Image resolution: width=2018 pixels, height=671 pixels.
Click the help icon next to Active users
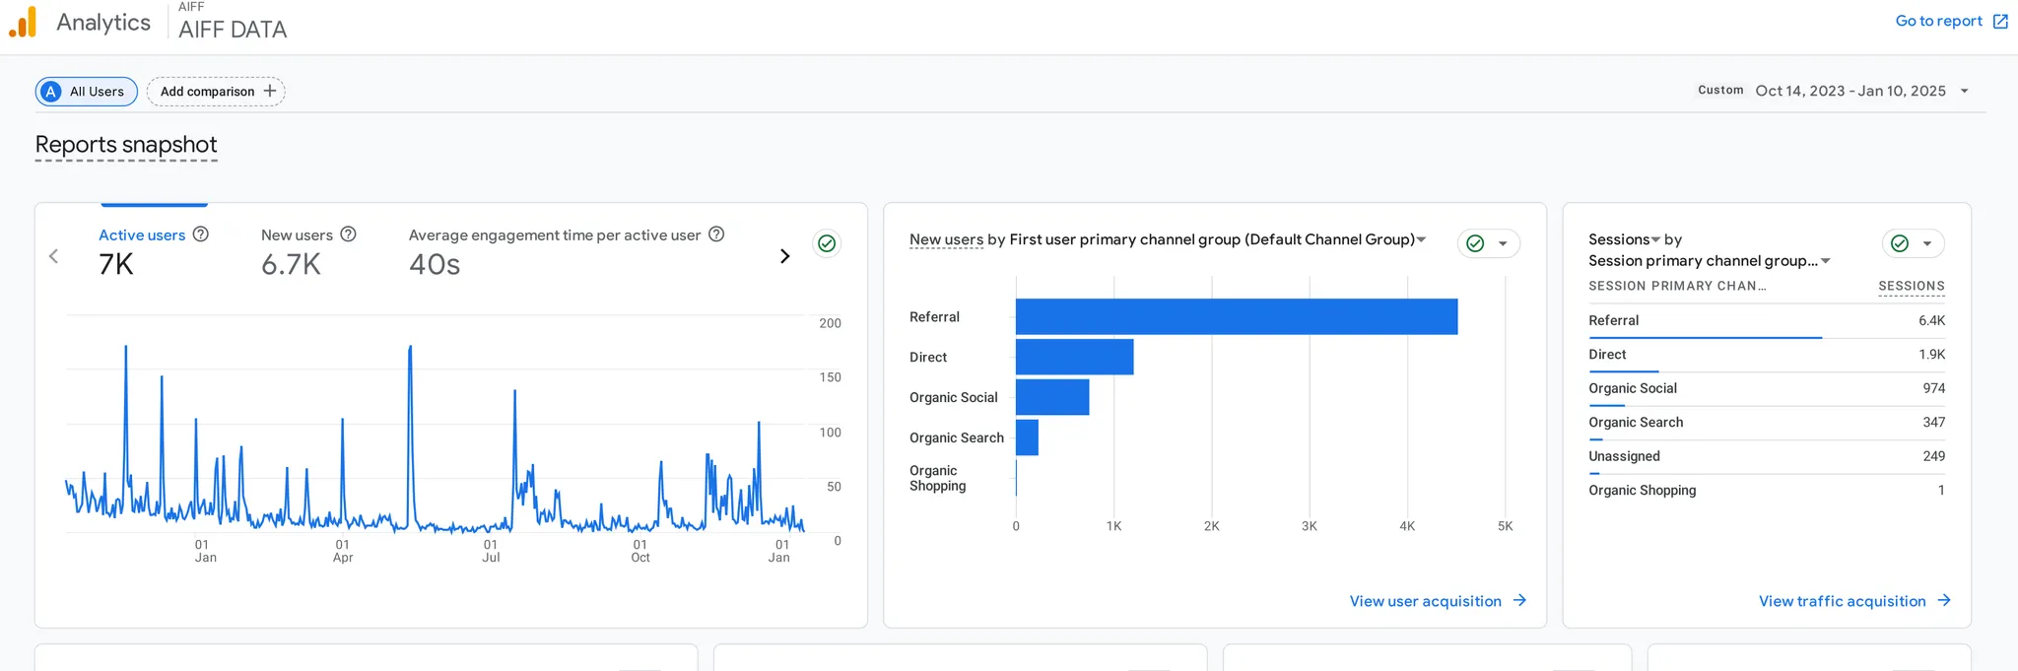(201, 235)
